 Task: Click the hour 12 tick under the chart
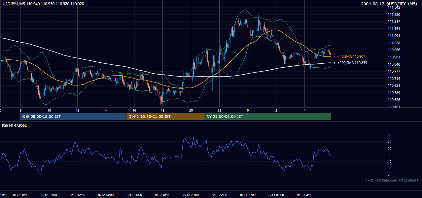77,110
